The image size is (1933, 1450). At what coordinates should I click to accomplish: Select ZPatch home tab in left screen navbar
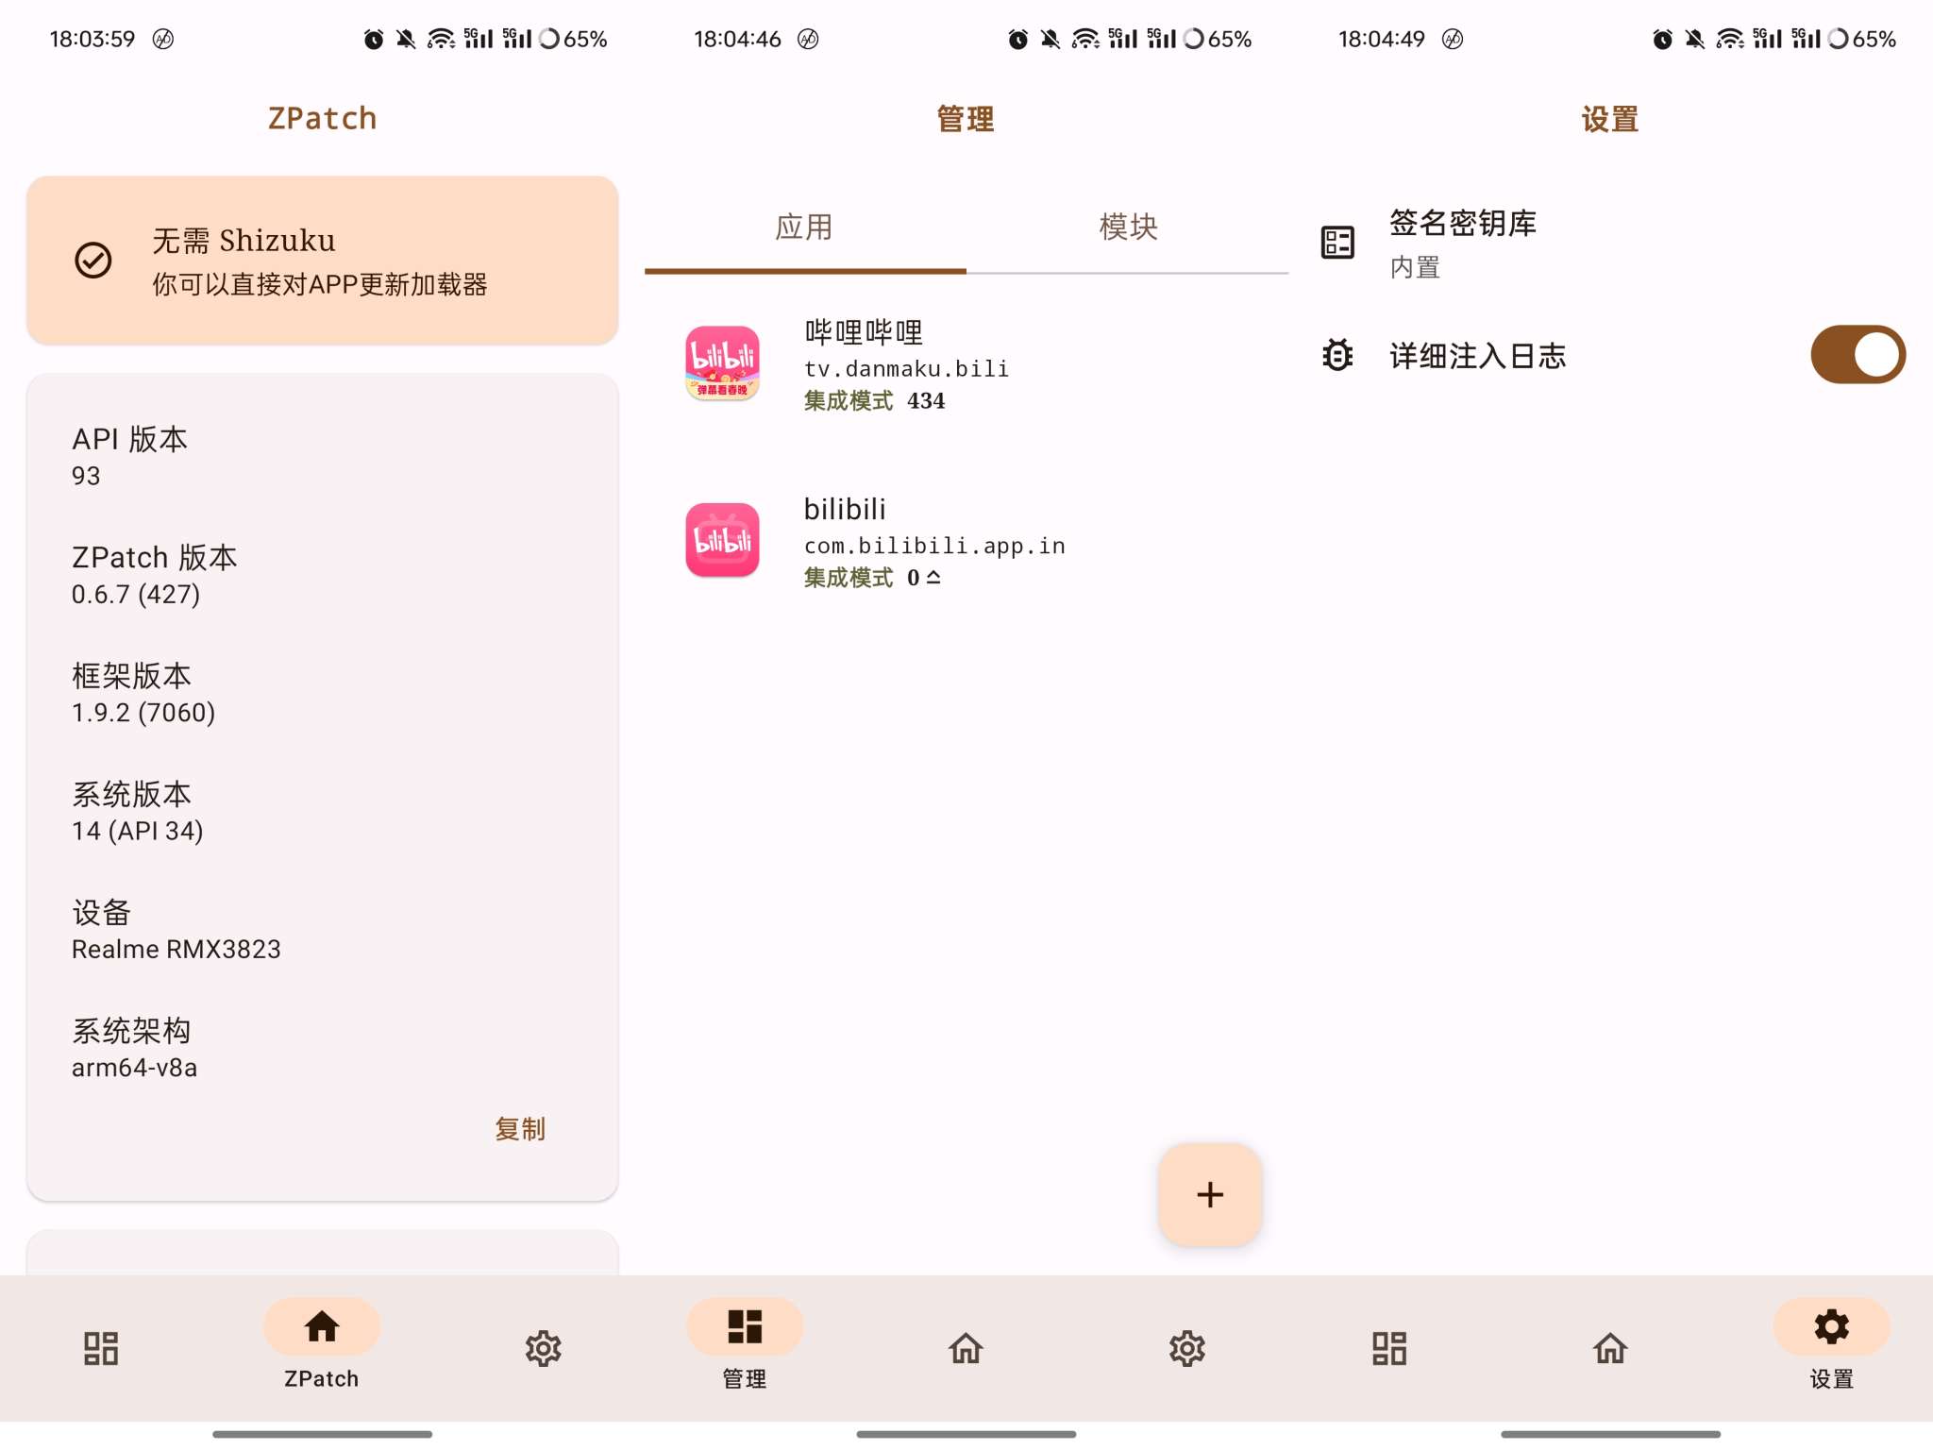pyautogui.click(x=322, y=1346)
